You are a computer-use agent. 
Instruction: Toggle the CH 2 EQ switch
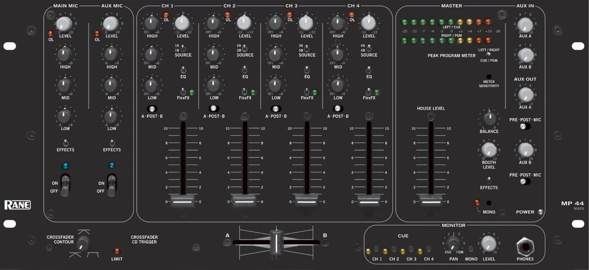tap(245, 70)
